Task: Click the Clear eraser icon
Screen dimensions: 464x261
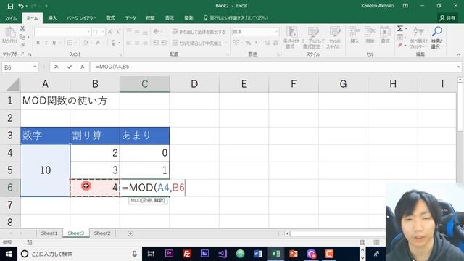Action: point(400,45)
